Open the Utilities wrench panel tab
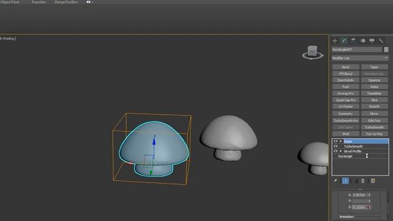This screenshot has width=393, height=221. click(x=381, y=41)
